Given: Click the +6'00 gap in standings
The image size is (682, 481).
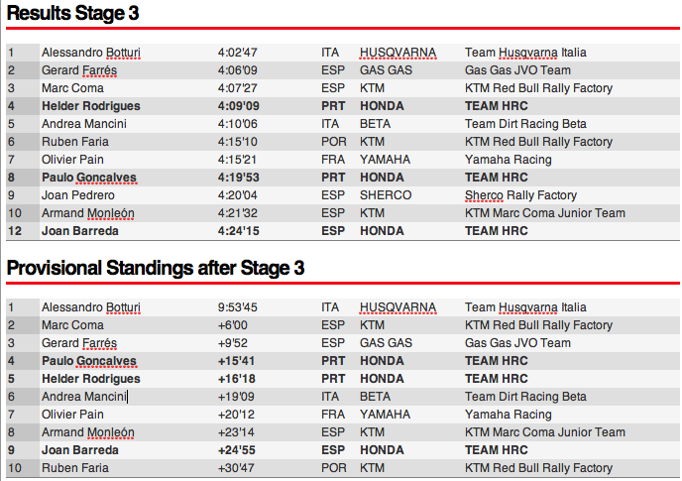Looking at the screenshot, I should [x=234, y=325].
